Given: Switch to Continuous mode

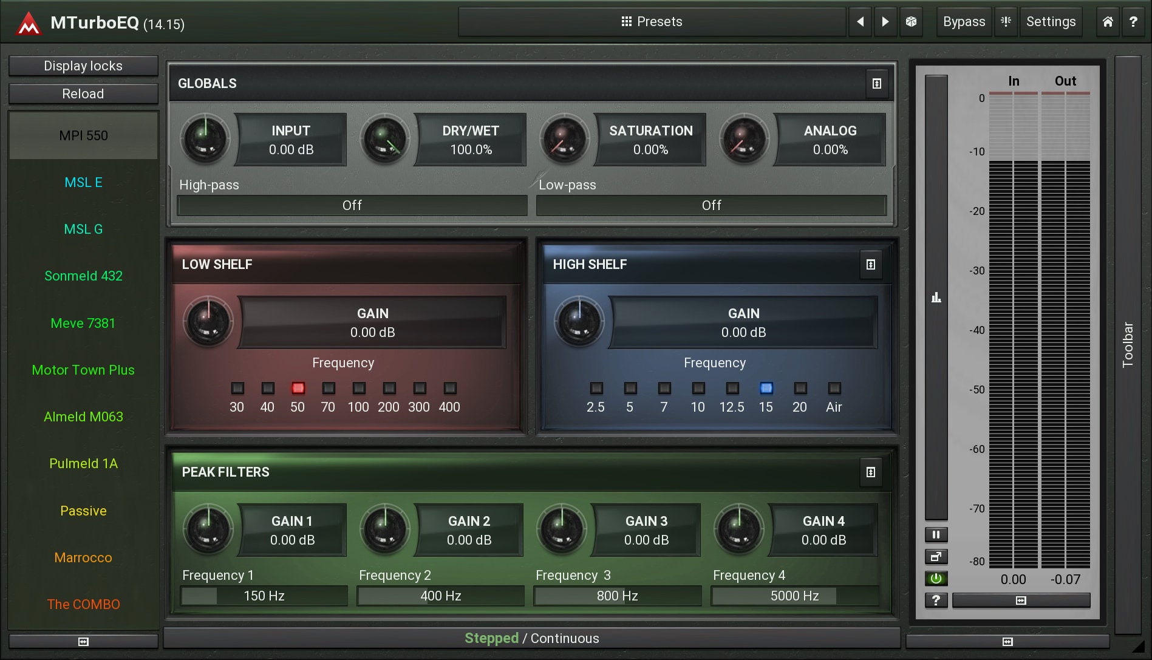Looking at the screenshot, I should click(565, 639).
